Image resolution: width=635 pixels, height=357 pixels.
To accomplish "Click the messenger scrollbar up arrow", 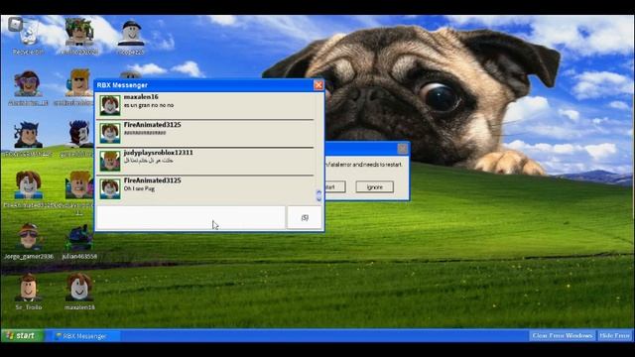I will 318,192.
